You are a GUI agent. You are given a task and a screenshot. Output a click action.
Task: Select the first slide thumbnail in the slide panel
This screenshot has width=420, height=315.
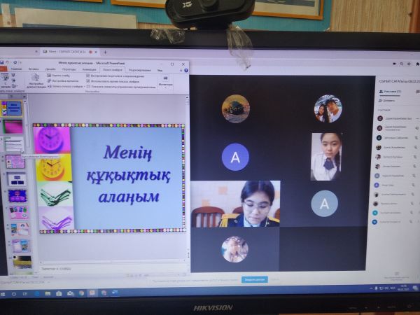(x=13, y=108)
